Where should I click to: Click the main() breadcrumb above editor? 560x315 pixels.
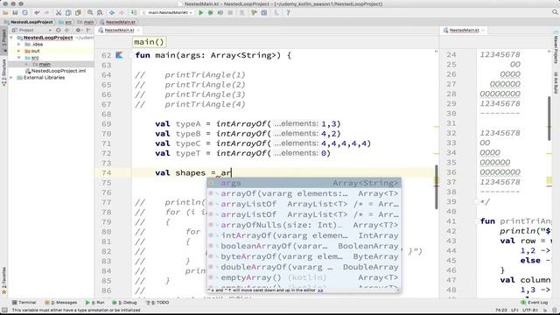click(x=149, y=42)
